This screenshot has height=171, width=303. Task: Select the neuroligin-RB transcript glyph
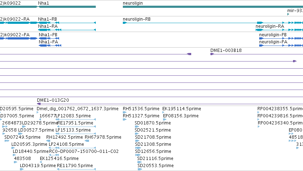pyautogui.click(x=213, y=23)
